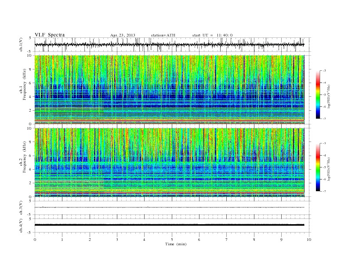348x269 pixels.
Task: Click the date text "Apr. 23, 2013"
Action: click(x=123, y=35)
